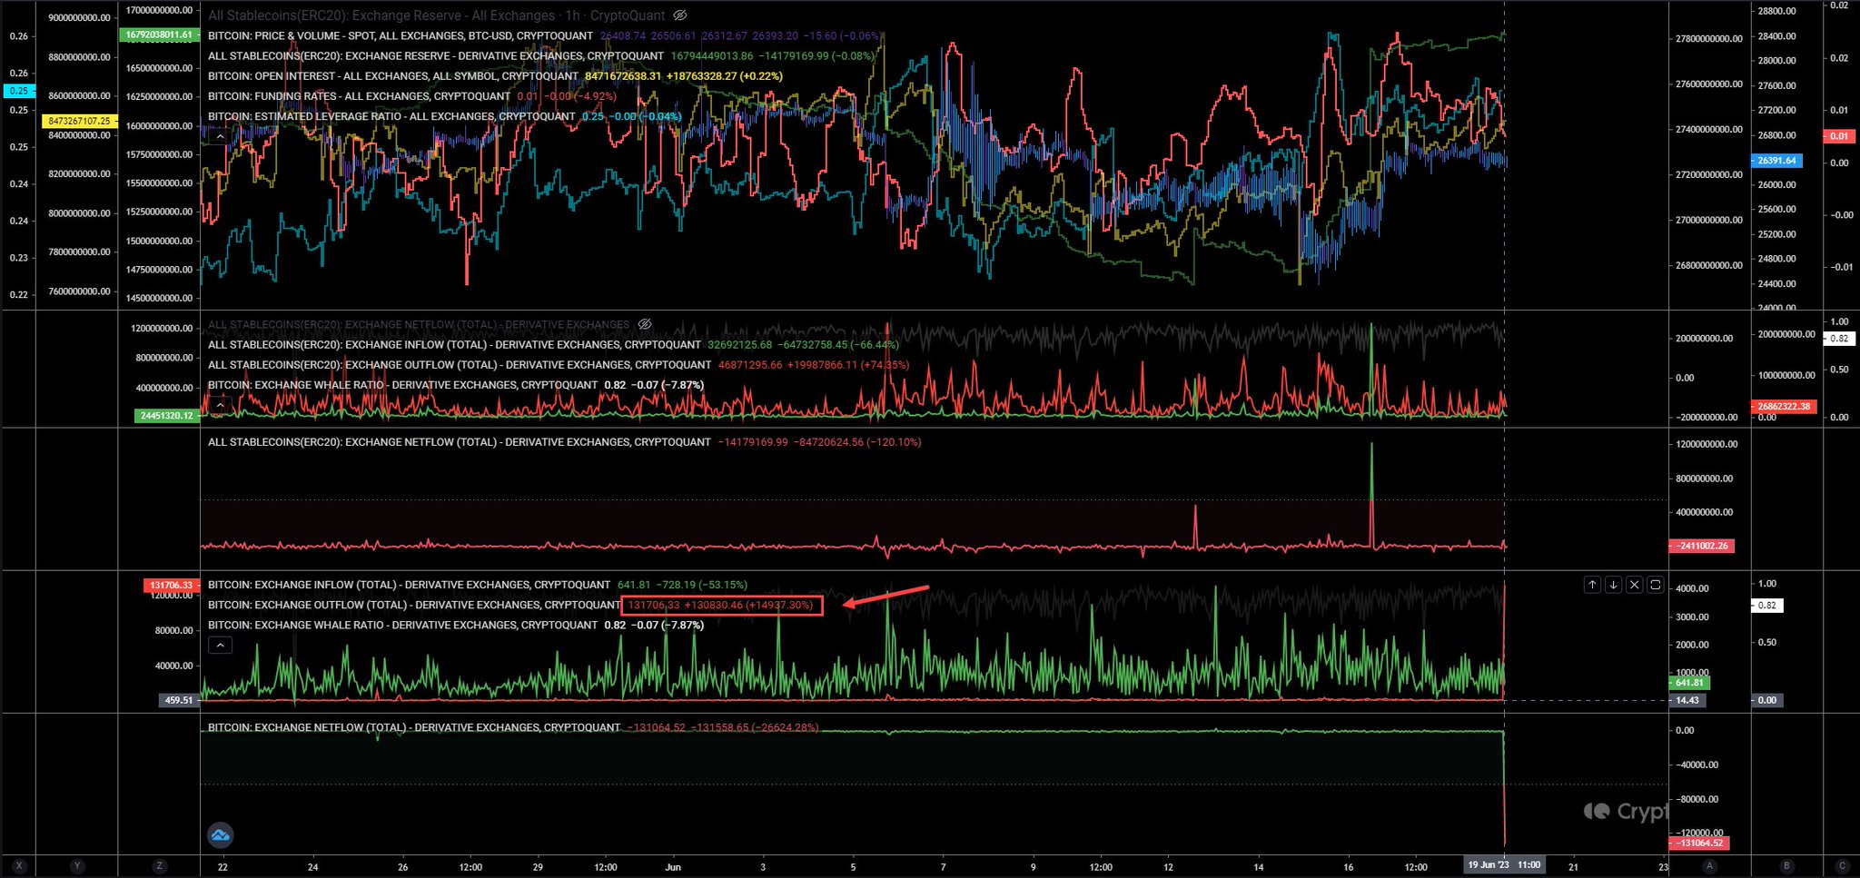Click blue 26391.64 Bitcoin price label

(1776, 161)
